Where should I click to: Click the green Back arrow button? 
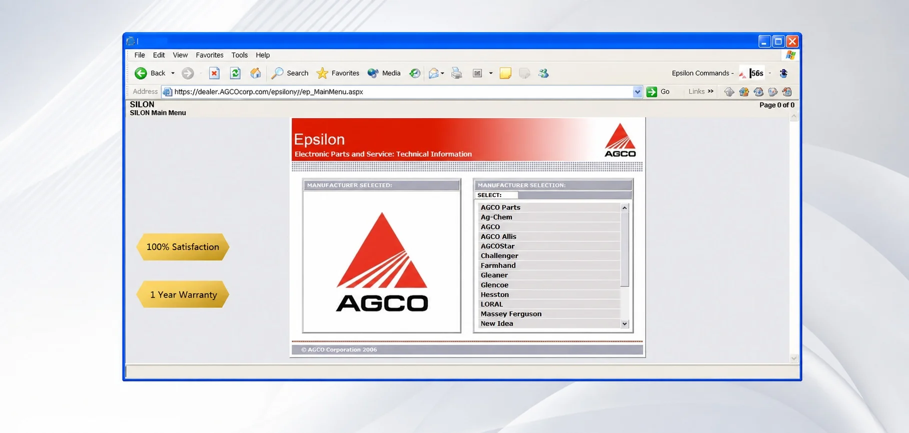tap(141, 73)
